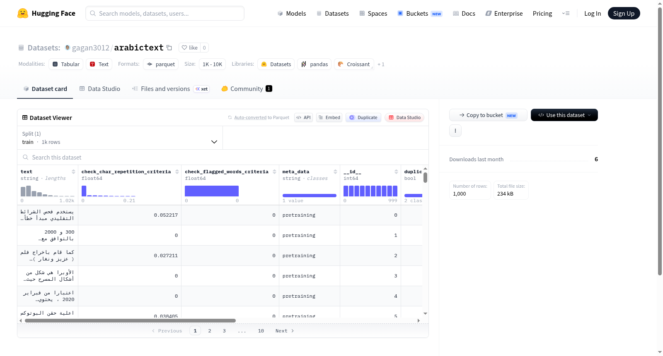663x356 pixels.
Task: Click the horizontal table scrollbar
Action: pos(130,320)
